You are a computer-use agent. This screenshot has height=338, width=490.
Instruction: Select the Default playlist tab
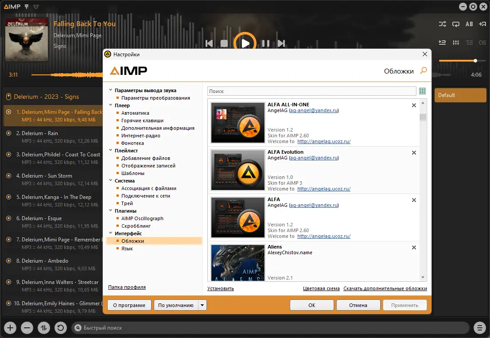point(460,95)
